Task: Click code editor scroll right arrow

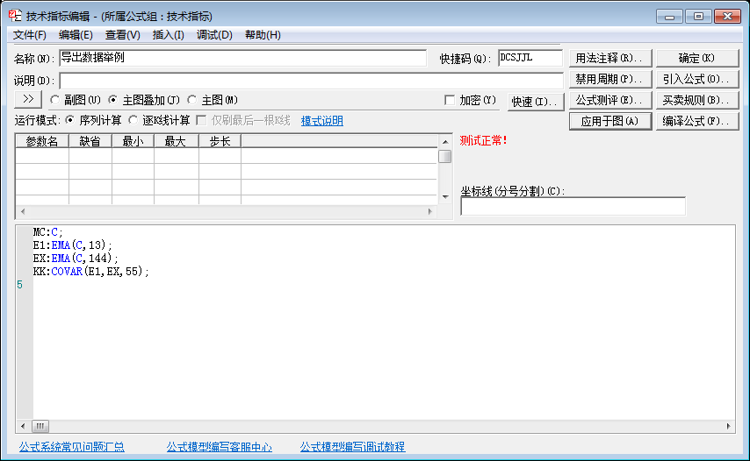Action: coord(728,426)
